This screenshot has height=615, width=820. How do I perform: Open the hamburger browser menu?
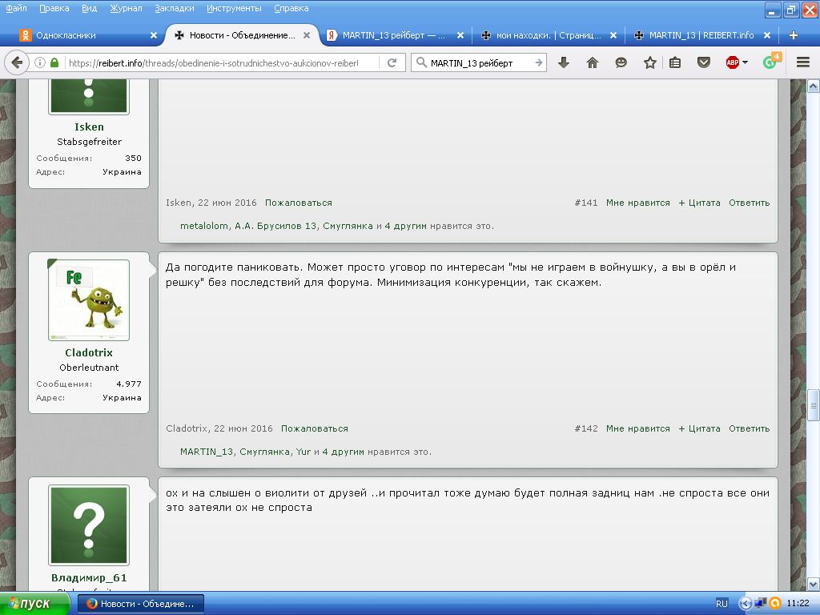pos(802,62)
